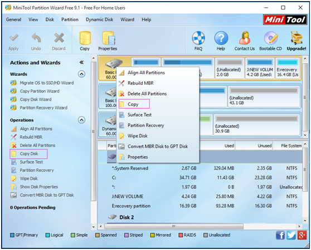The image size is (311, 250).
Task: Click the File System column header
Action: 288,146
